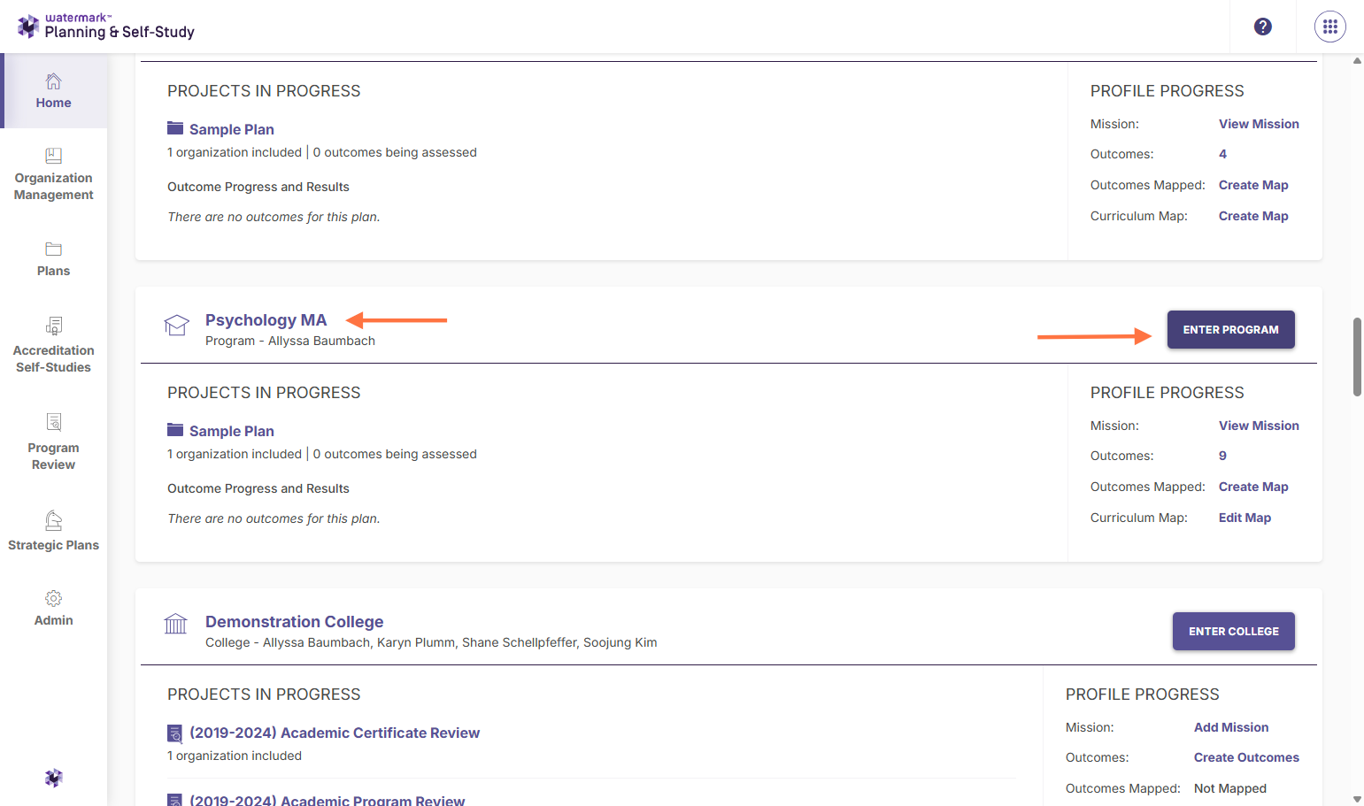The height and width of the screenshot is (806, 1364).
Task: Open Admin in the sidebar
Action: point(54,620)
